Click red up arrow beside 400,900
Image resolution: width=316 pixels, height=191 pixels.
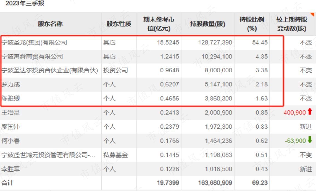point(310,112)
